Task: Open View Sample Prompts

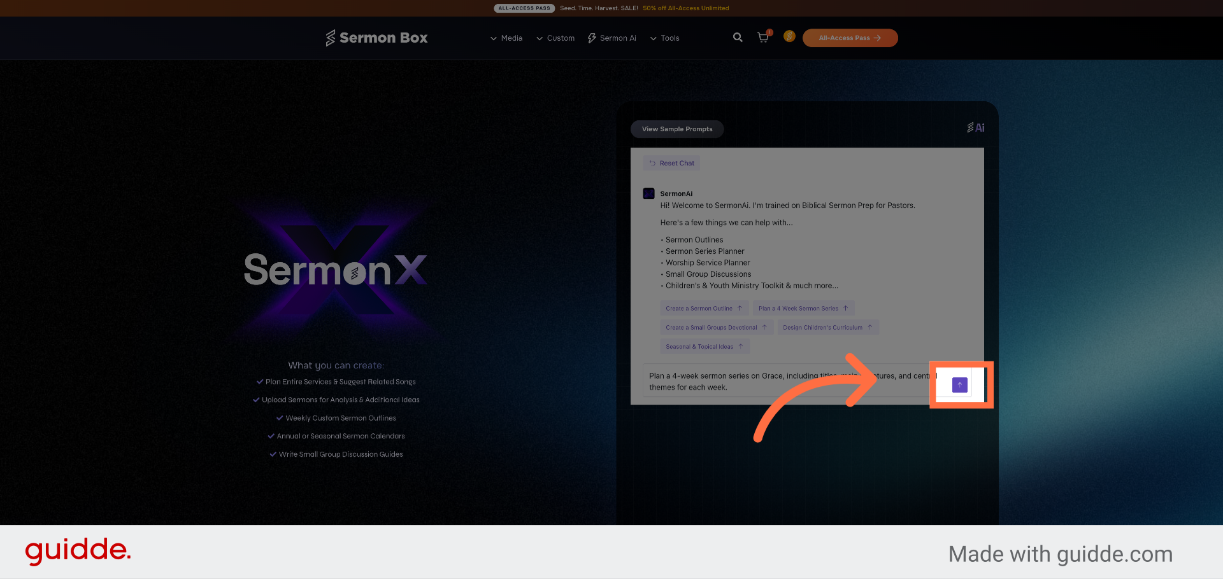Action: tap(677, 129)
